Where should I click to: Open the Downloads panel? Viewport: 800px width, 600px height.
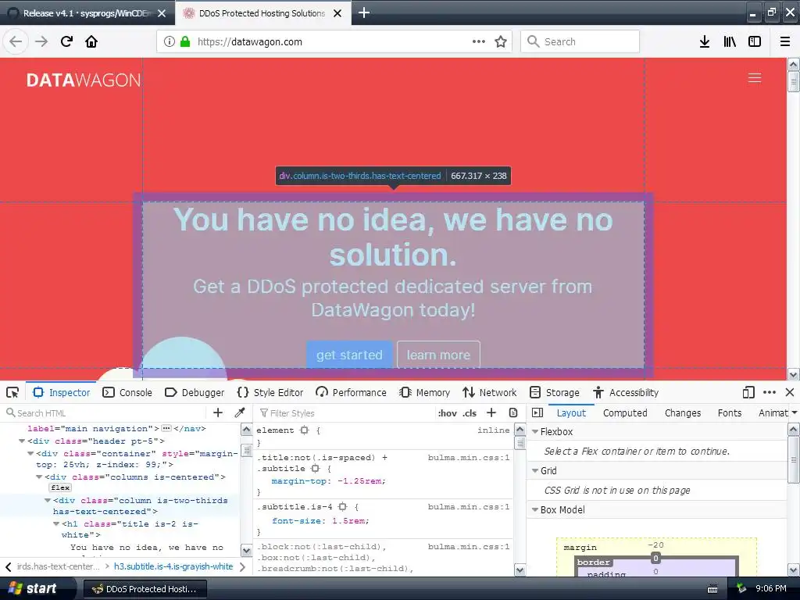pyautogui.click(x=705, y=41)
